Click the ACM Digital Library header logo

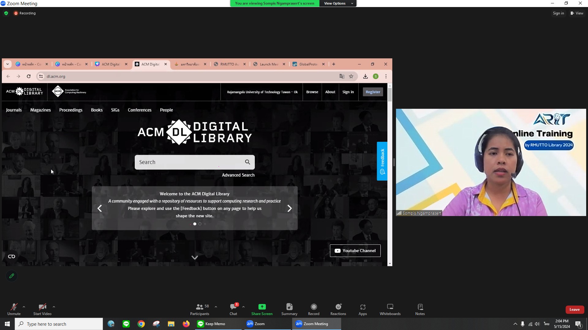click(24, 91)
